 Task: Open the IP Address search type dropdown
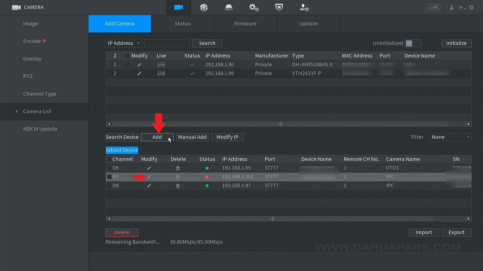coord(124,43)
